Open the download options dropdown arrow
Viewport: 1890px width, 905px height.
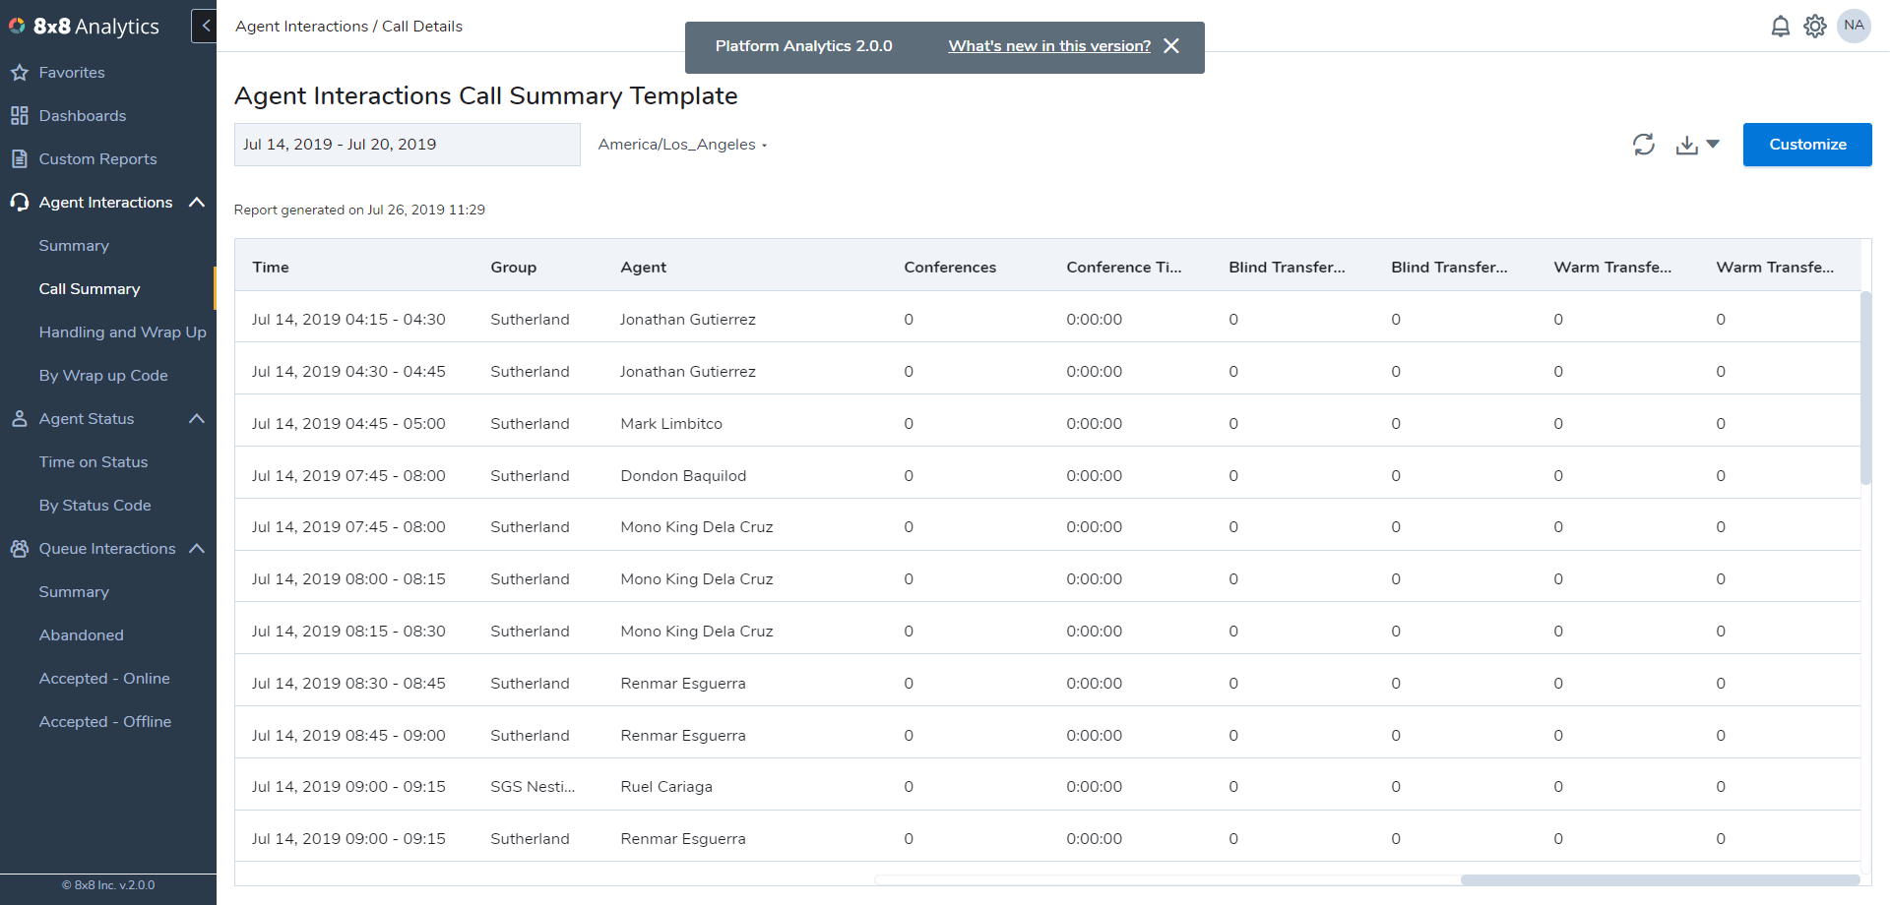point(1713,145)
